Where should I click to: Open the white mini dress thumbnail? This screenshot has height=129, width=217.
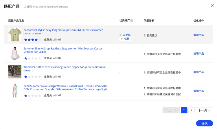click(x=15, y=53)
